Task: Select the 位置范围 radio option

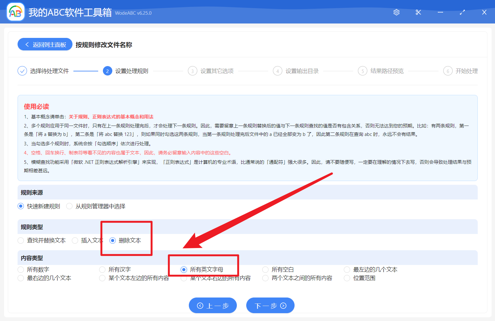Action: [x=347, y=278]
